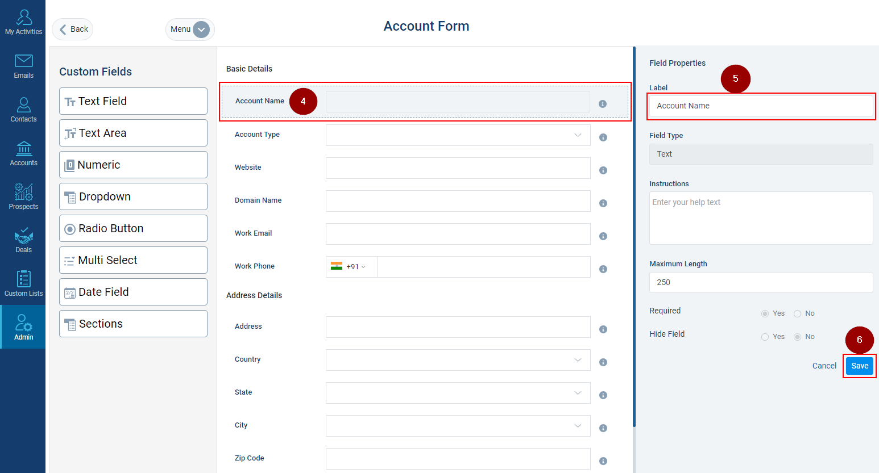Cancel field property changes

(x=824, y=366)
